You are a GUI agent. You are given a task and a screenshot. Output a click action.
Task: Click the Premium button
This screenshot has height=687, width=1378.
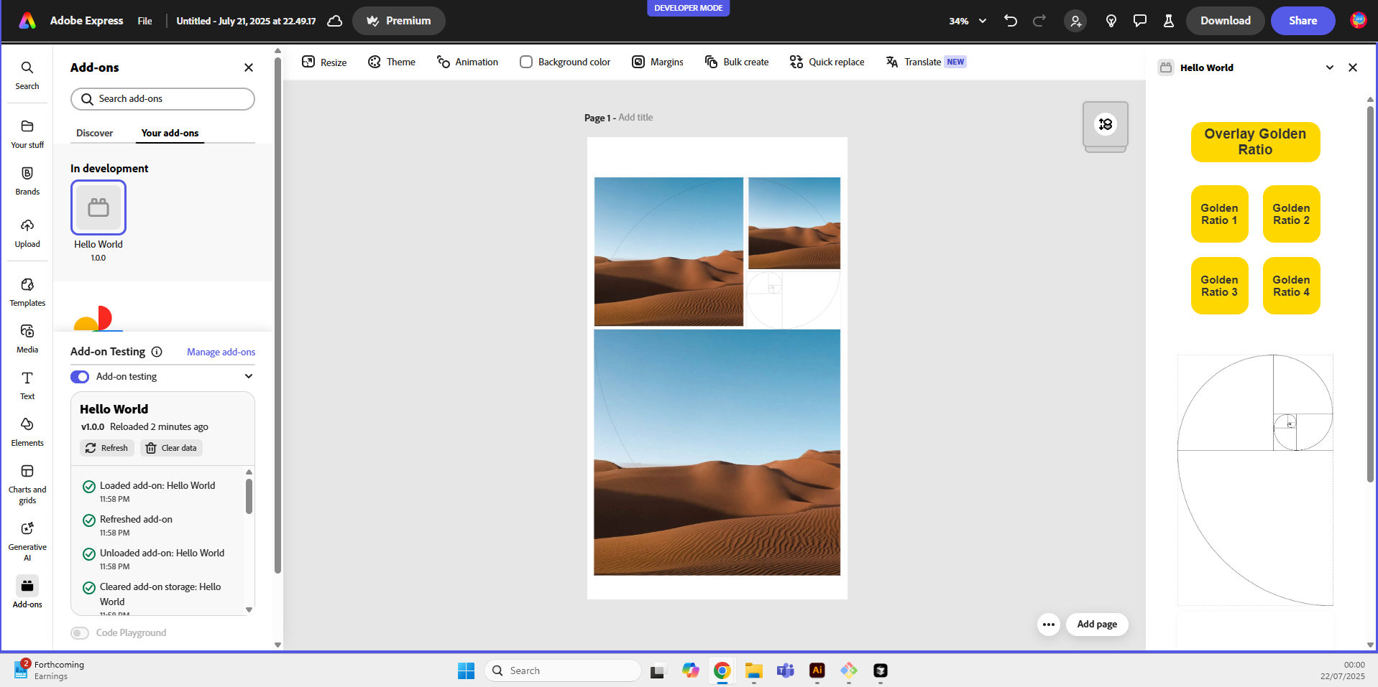click(x=399, y=21)
